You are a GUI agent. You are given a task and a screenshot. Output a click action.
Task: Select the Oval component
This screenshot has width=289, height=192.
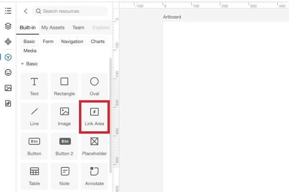[94, 86]
